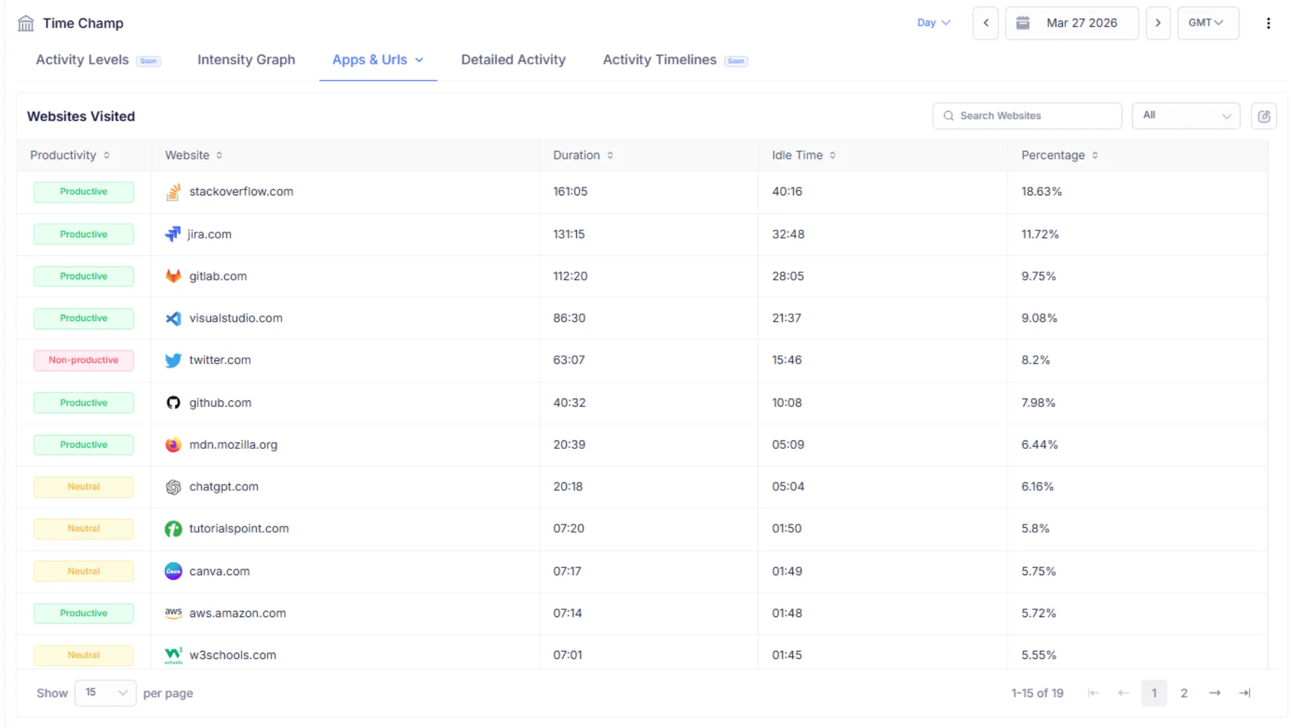The image size is (1291, 728).
Task: Click the Jira favicon
Action: click(173, 234)
